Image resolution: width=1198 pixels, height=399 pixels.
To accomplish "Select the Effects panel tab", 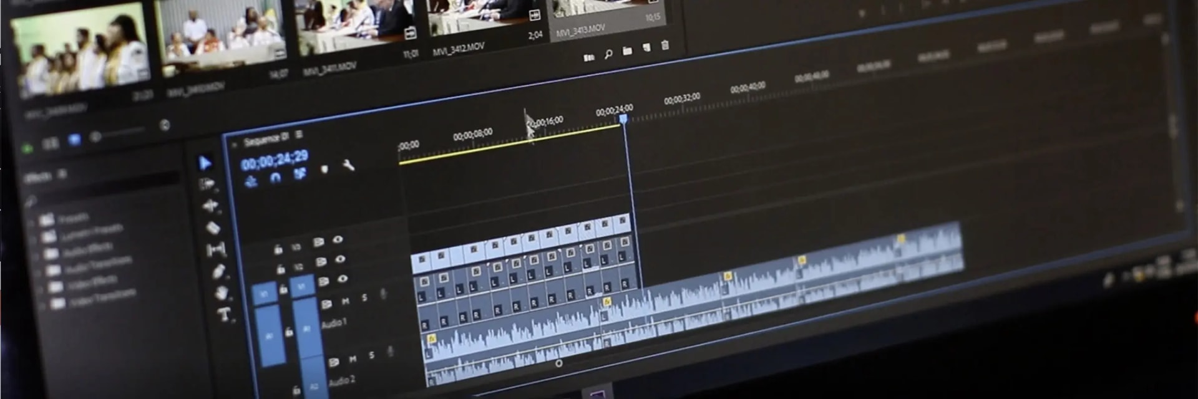I will click(x=37, y=178).
